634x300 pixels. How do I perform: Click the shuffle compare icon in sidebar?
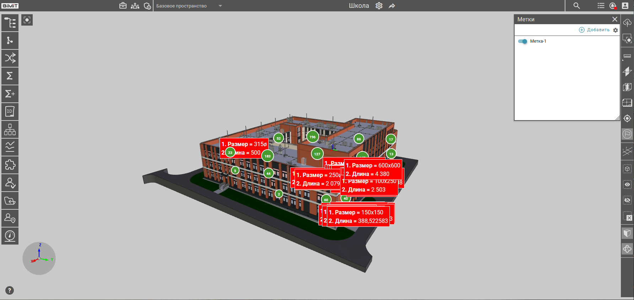10,58
